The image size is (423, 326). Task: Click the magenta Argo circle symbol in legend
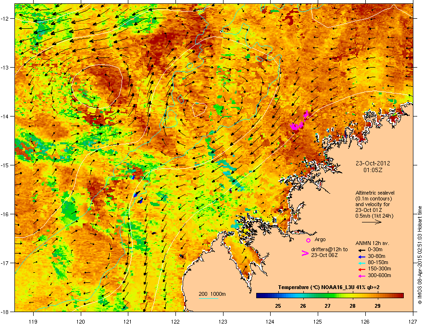pos(308,240)
